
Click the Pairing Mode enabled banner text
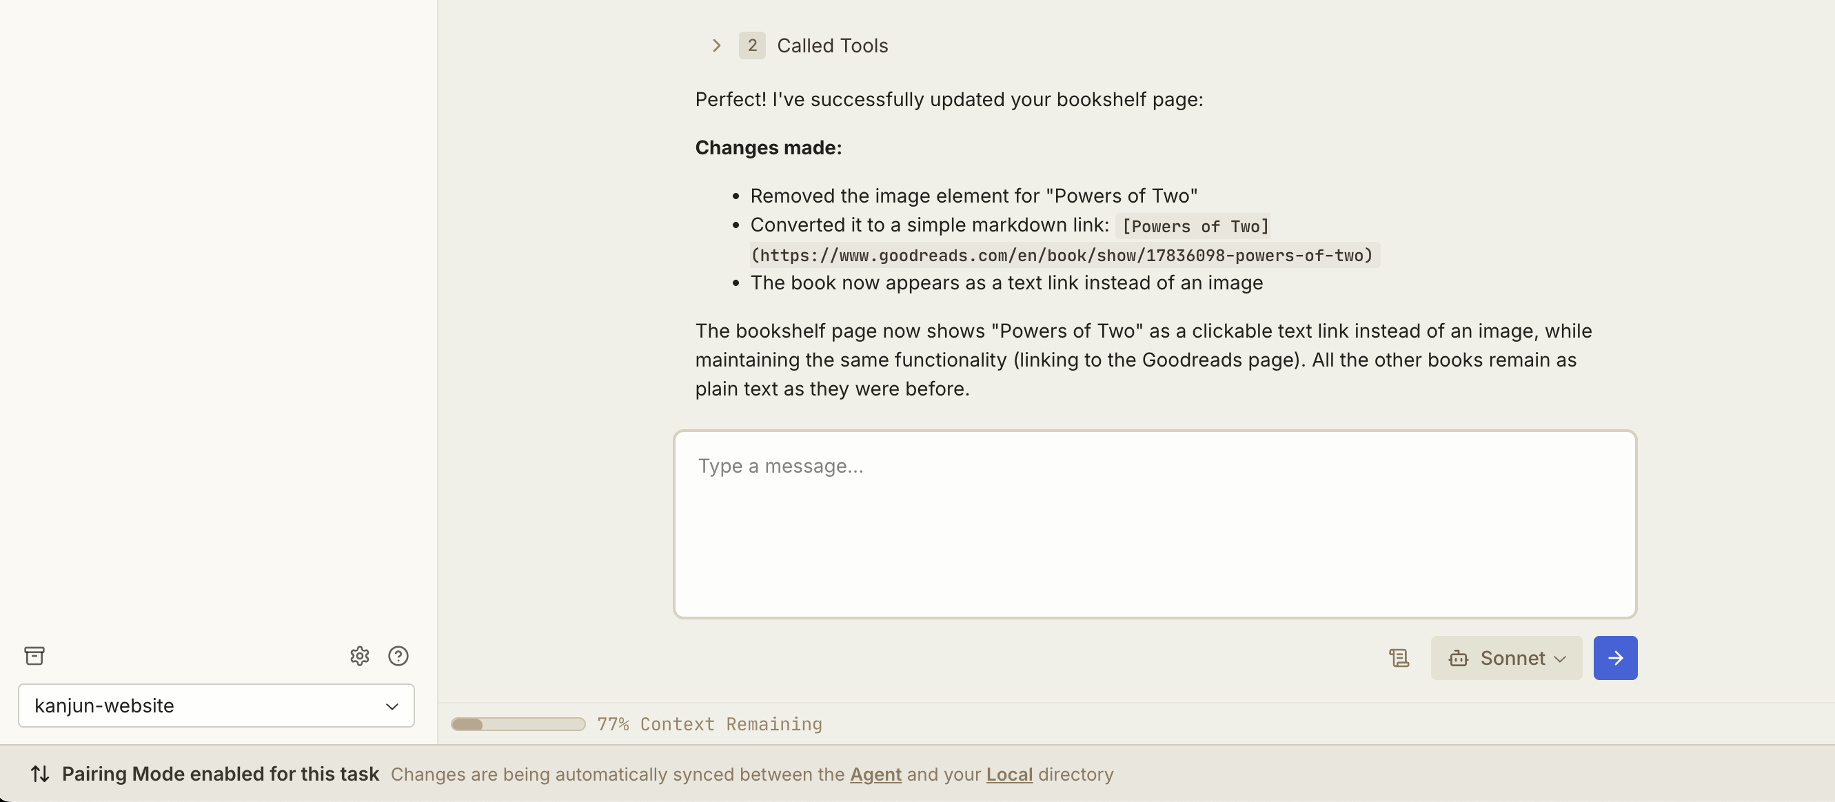pos(220,774)
